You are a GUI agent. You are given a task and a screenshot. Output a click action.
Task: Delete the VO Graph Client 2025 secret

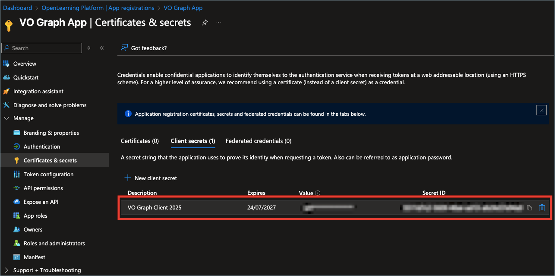point(542,208)
